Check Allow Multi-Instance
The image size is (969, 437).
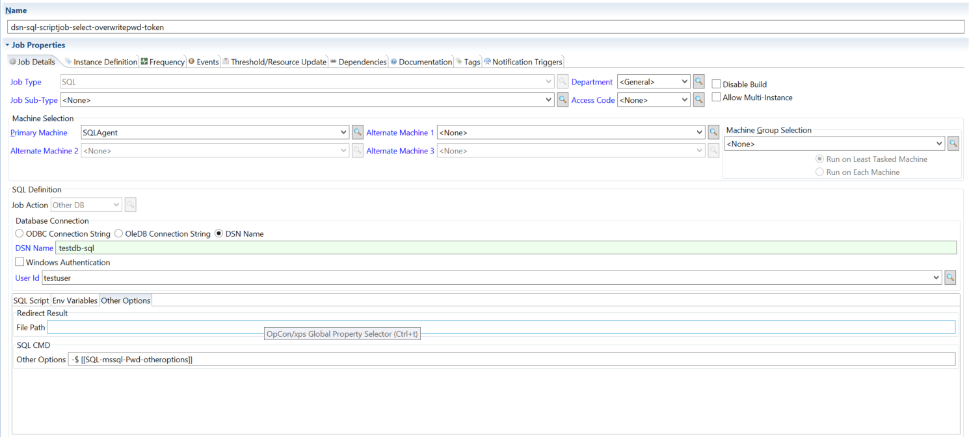point(716,98)
